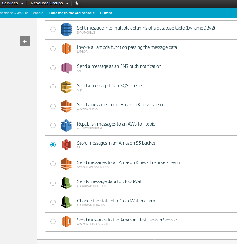This screenshot has width=237, height=244.
Task: Click the 'CLOUDWATCH METRICS' subtitle label
Action: pyautogui.click(x=91, y=186)
